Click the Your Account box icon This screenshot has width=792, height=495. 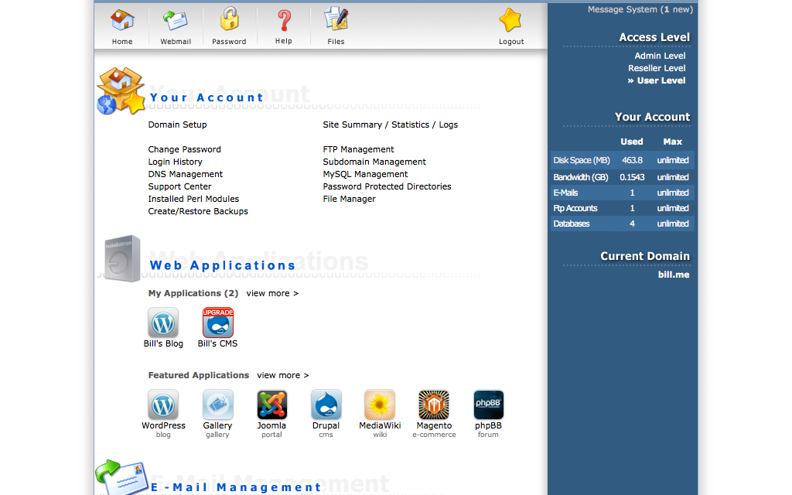coord(121,91)
